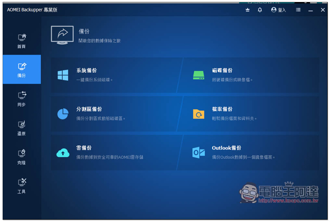The height and width of the screenshot is (222, 330).
Task: Click the crown upgrade icon
Action: point(247,10)
